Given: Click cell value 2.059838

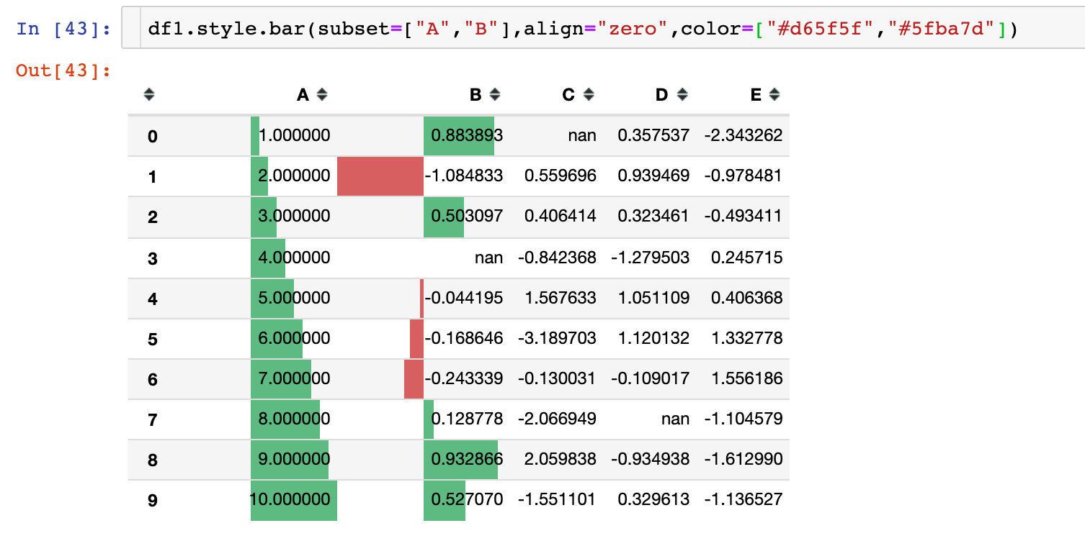Looking at the screenshot, I should tap(561, 459).
